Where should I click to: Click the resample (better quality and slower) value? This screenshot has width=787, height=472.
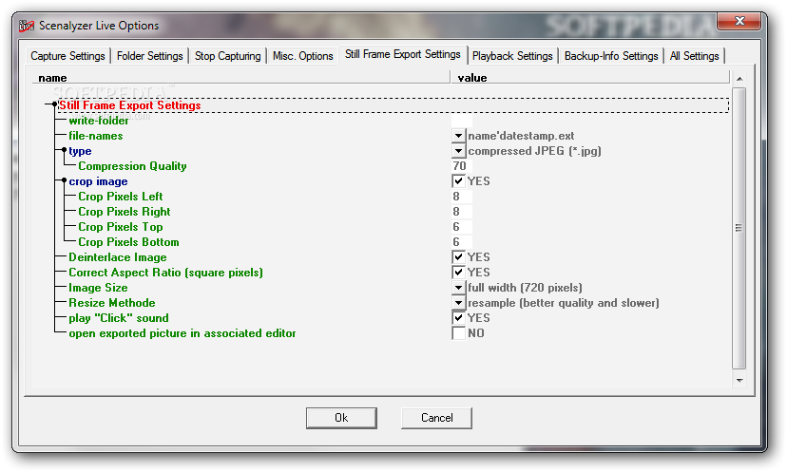click(x=563, y=303)
